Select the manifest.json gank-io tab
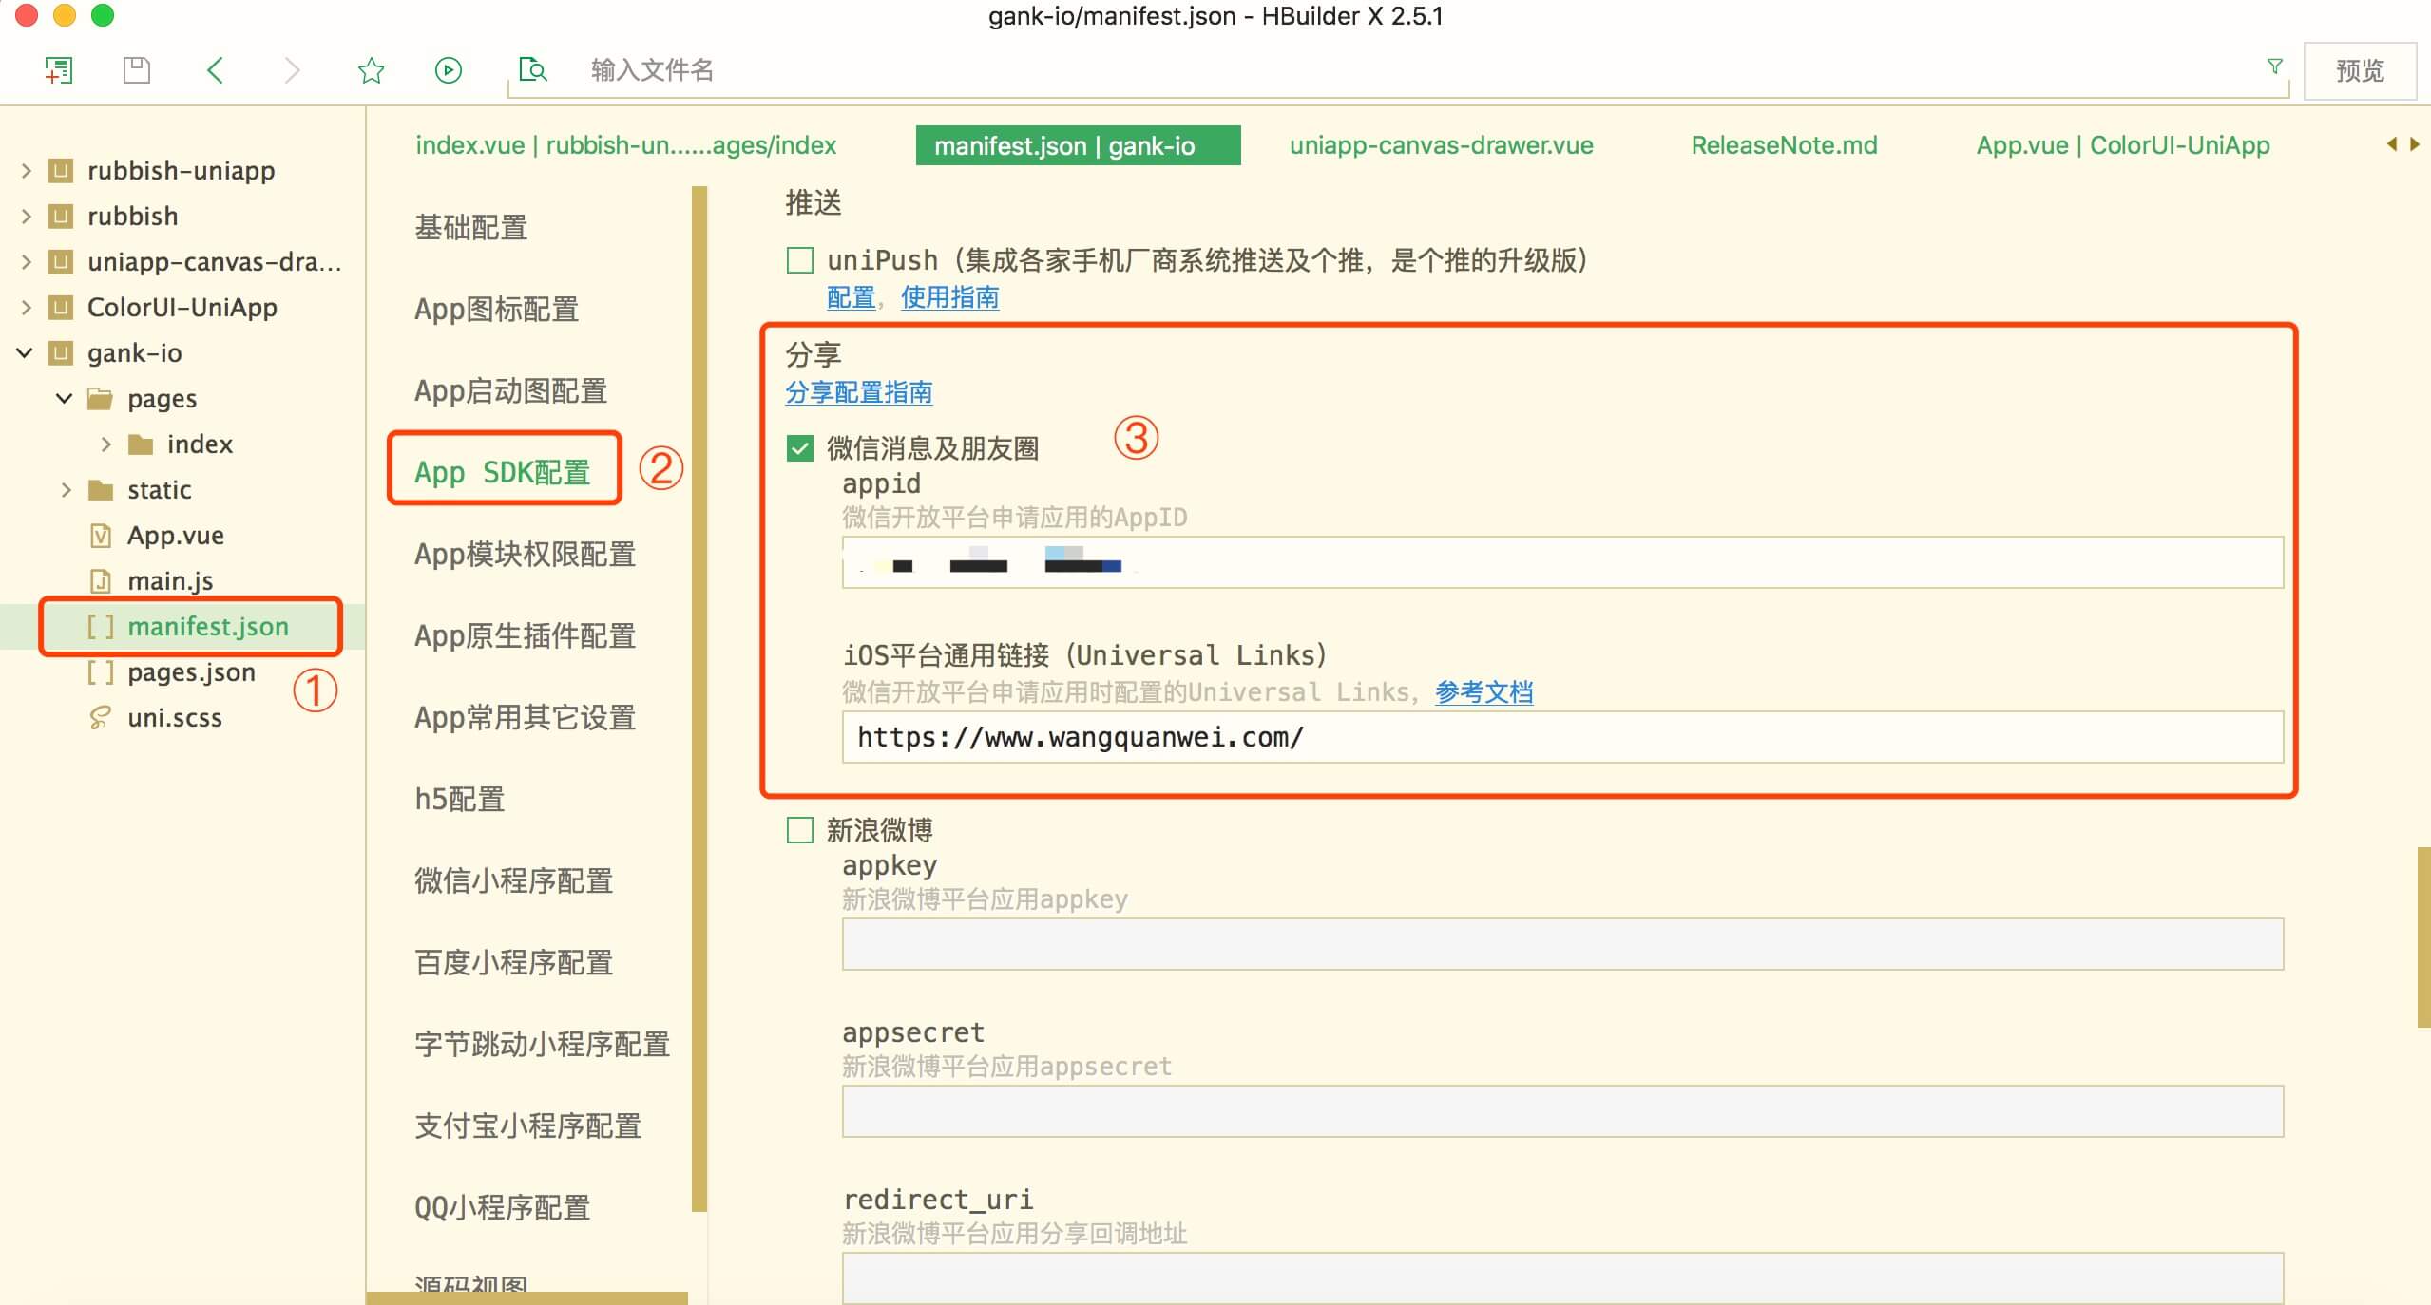This screenshot has width=2431, height=1305. (x=1078, y=145)
